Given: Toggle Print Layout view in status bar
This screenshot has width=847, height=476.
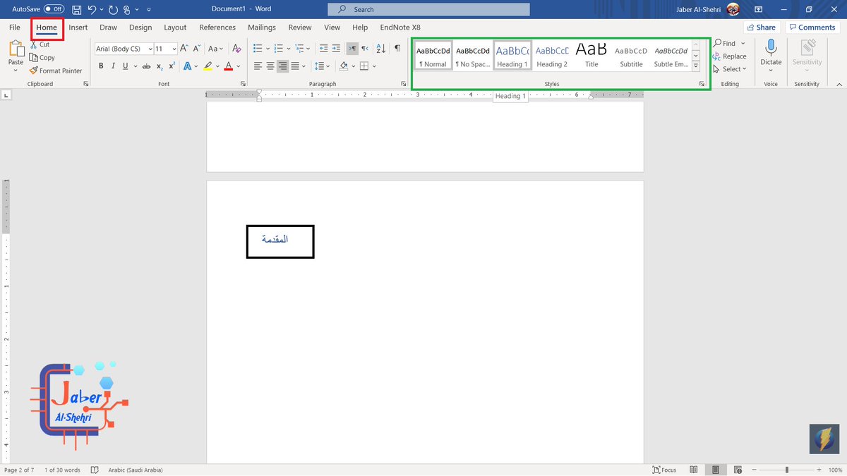Looking at the screenshot, I should tap(716, 470).
